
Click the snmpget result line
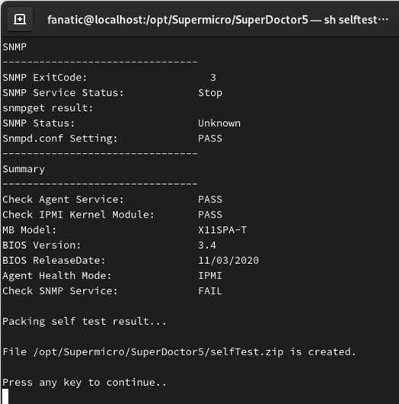pos(48,108)
